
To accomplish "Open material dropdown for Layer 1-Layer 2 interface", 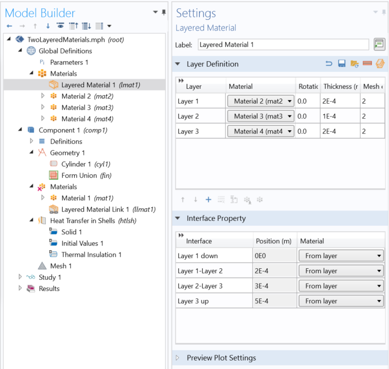I will click(341, 271).
